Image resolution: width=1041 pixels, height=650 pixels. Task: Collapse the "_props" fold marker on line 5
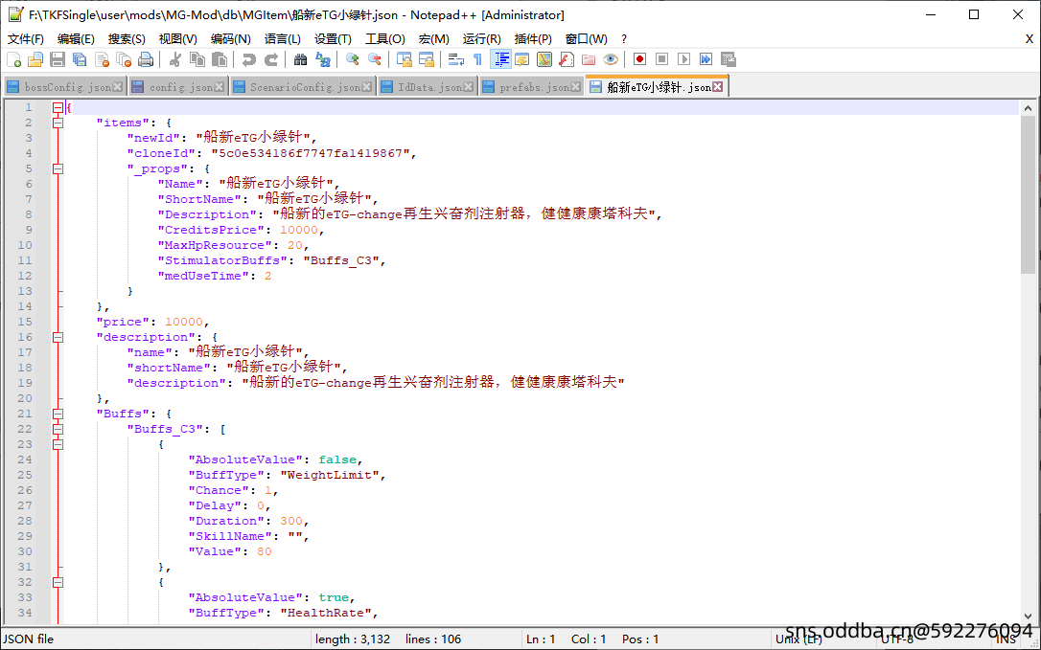[58, 168]
